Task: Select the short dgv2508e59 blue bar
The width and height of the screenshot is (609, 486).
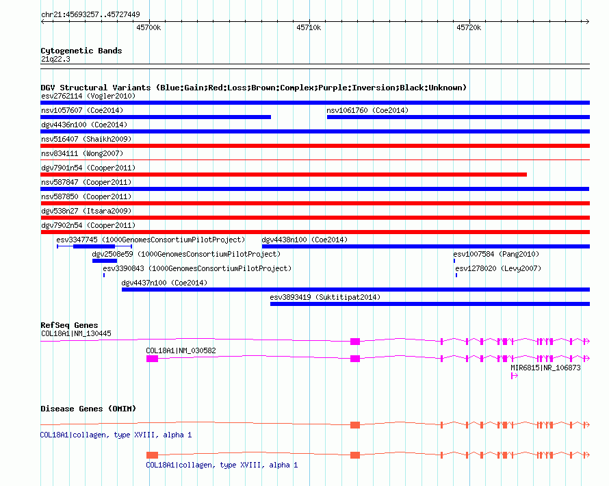Action: [105, 261]
